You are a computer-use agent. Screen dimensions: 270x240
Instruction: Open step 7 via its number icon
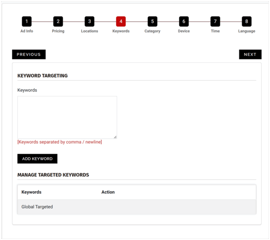pos(215,22)
